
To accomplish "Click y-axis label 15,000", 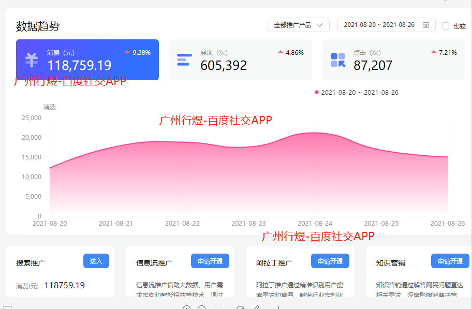I will (31, 157).
